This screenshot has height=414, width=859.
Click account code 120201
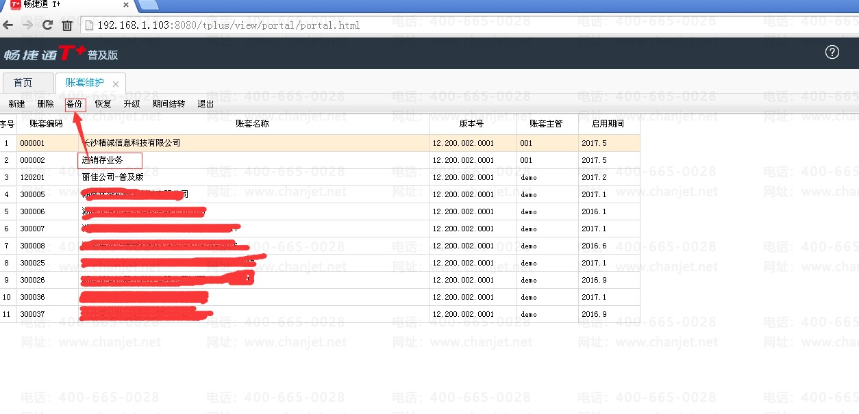[x=32, y=177]
